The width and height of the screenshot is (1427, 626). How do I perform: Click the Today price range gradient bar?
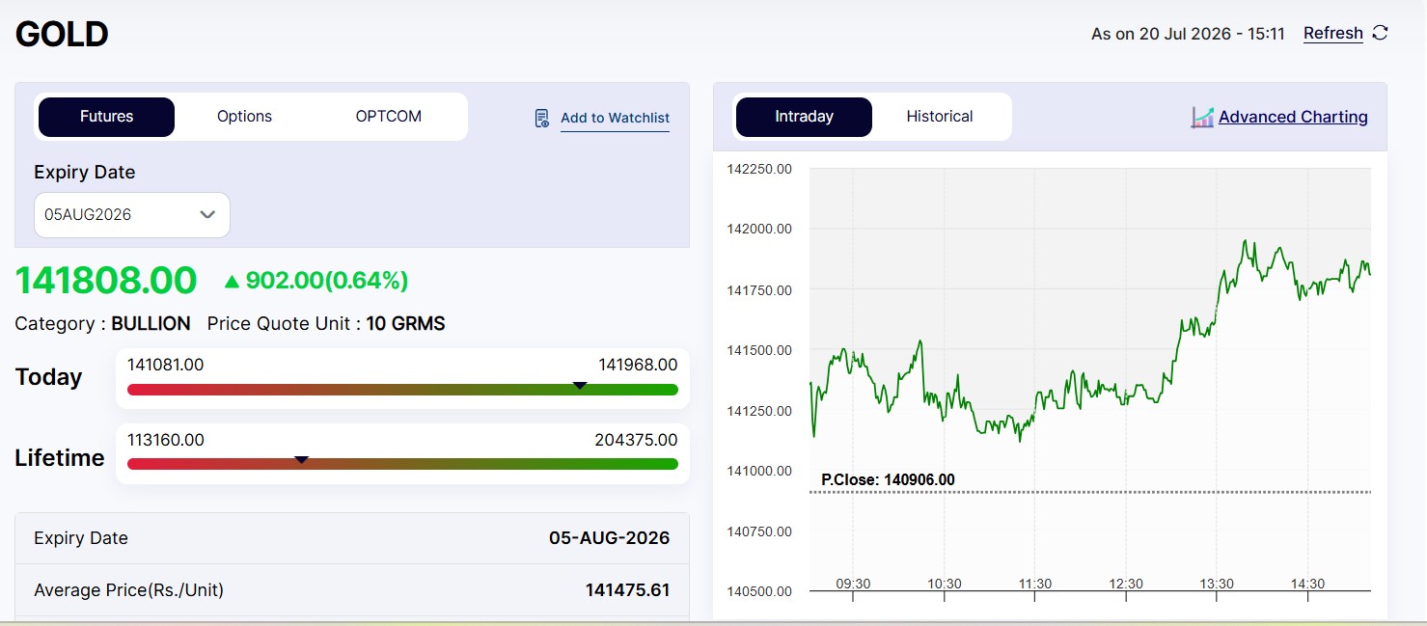(402, 390)
